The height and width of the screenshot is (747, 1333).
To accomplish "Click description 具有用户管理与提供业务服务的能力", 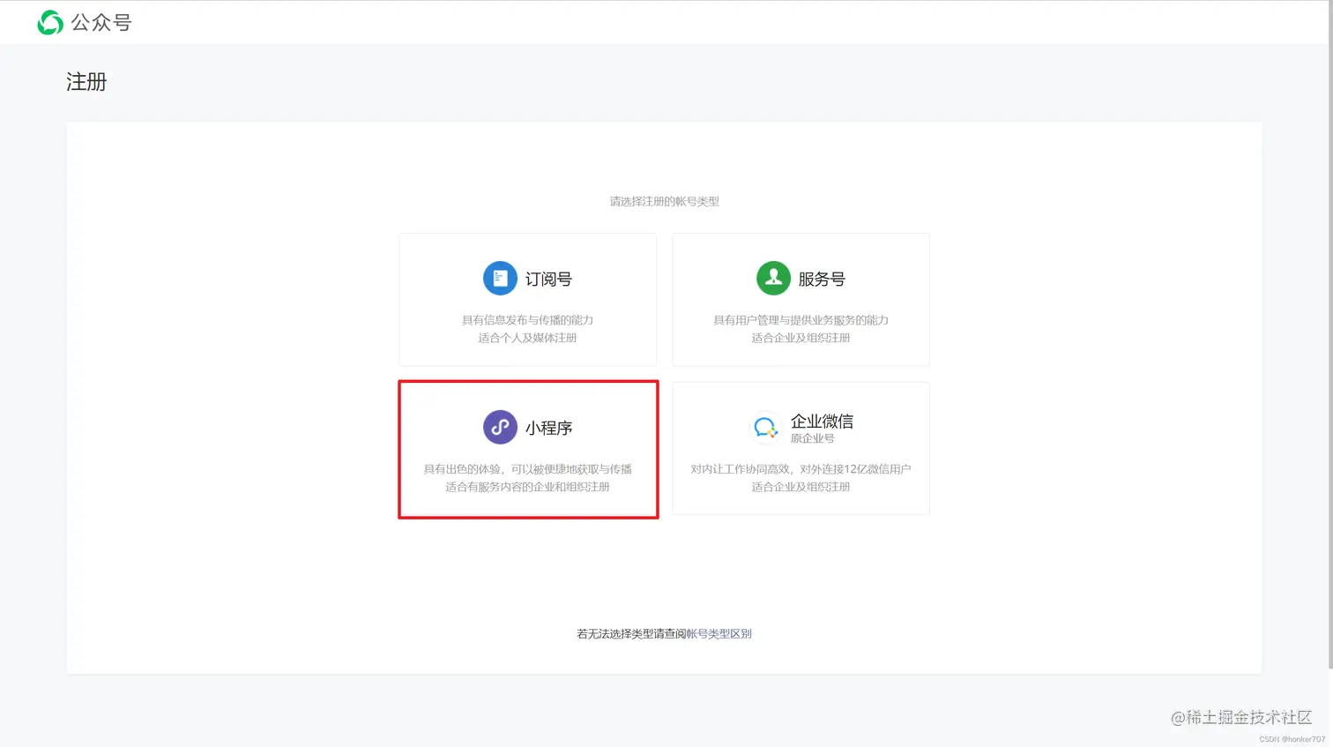I will [801, 320].
